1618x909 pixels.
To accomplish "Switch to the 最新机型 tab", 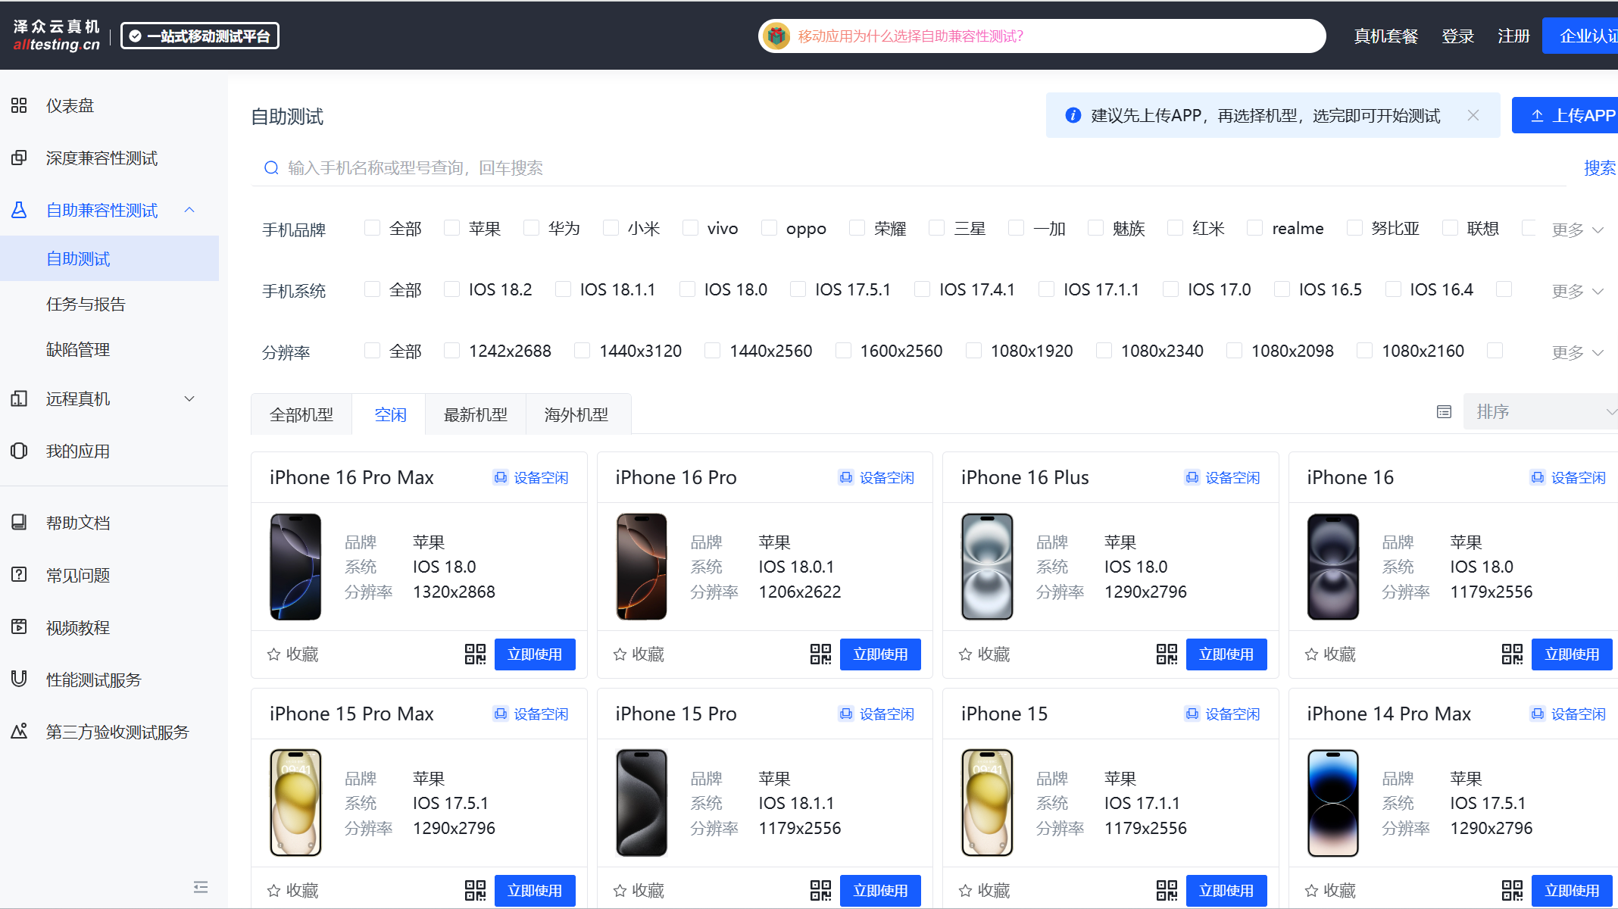I will (475, 415).
